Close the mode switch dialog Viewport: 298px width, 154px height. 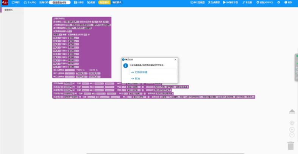(175, 59)
